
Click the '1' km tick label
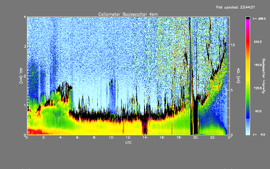click(x=25, y=105)
